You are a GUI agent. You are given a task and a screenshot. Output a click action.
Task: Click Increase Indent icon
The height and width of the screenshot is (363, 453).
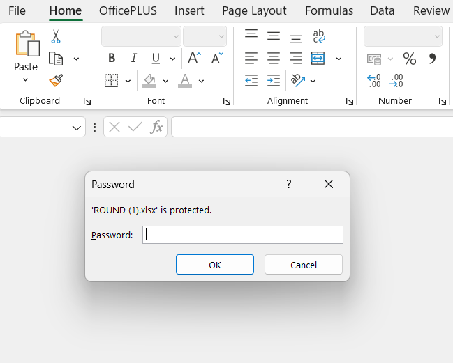click(x=274, y=80)
